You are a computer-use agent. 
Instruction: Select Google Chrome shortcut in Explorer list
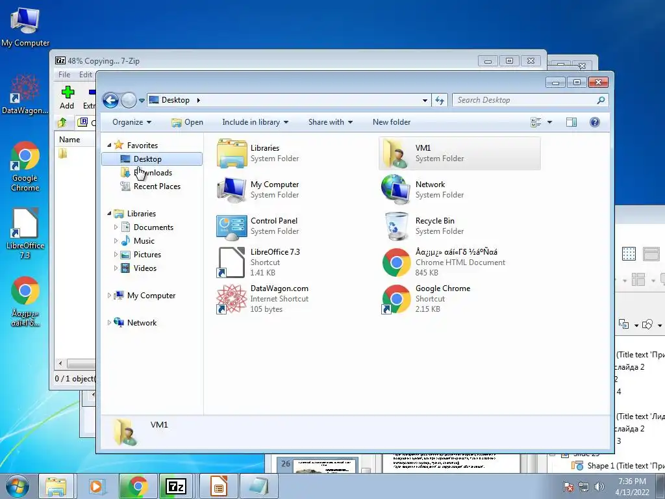396,299
